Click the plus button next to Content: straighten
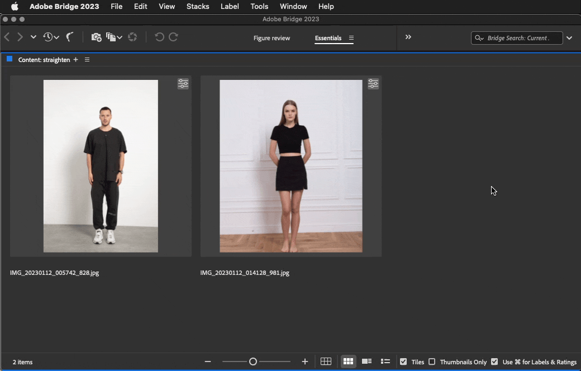 click(76, 60)
